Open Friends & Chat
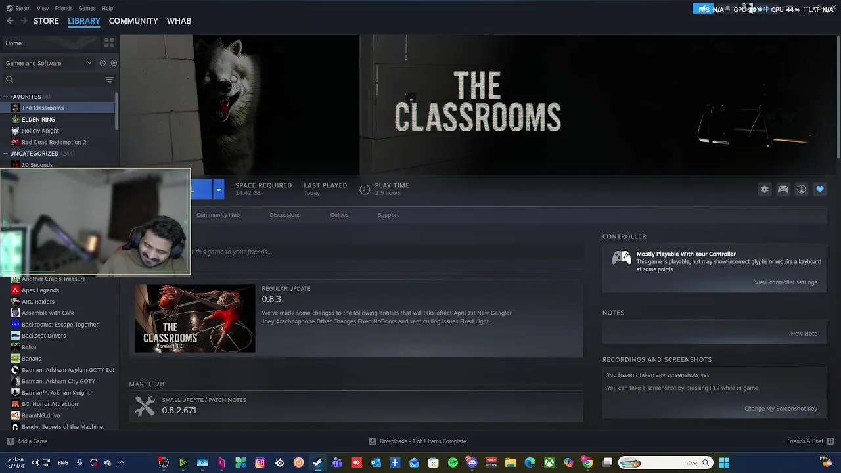The image size is (841, 473). pyautogui.click(x=811, y=441)
